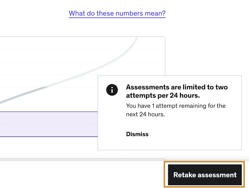The image size is (249, 188).
Task: Click the "Assessments are limited to two attempts" heading
Action: coord(177,87)
